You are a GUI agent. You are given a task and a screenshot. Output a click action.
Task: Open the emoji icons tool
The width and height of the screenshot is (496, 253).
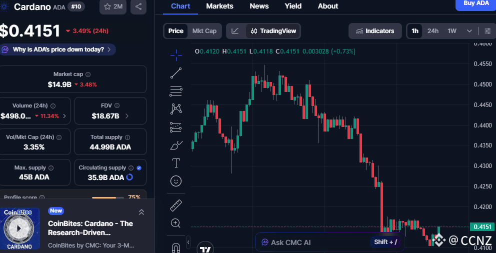176,181
